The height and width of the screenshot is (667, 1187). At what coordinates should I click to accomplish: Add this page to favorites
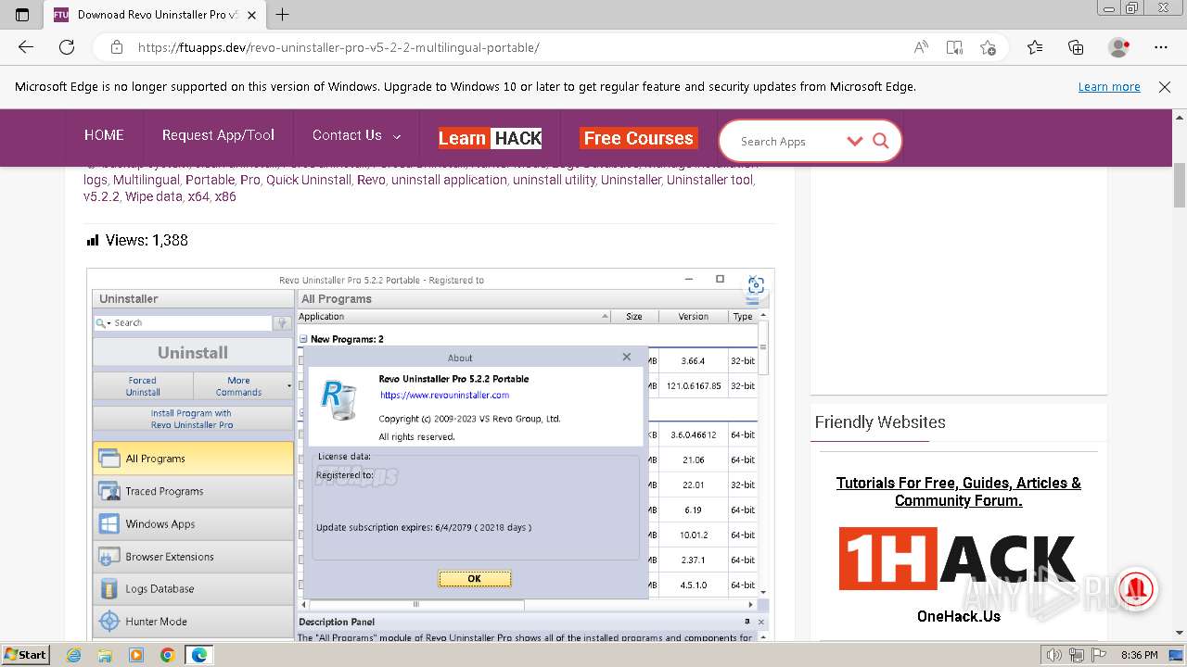tap(988, 47)
